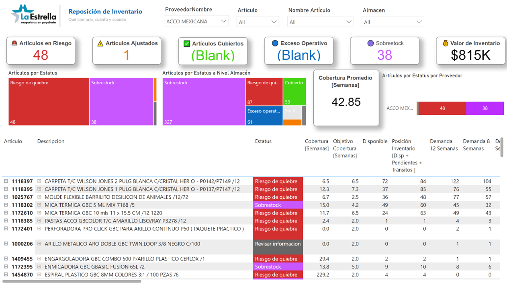This screenshot has height=289, width=507.
Task: Click the blue circle icon on Exceso Operativo
Action: point(275,43)
